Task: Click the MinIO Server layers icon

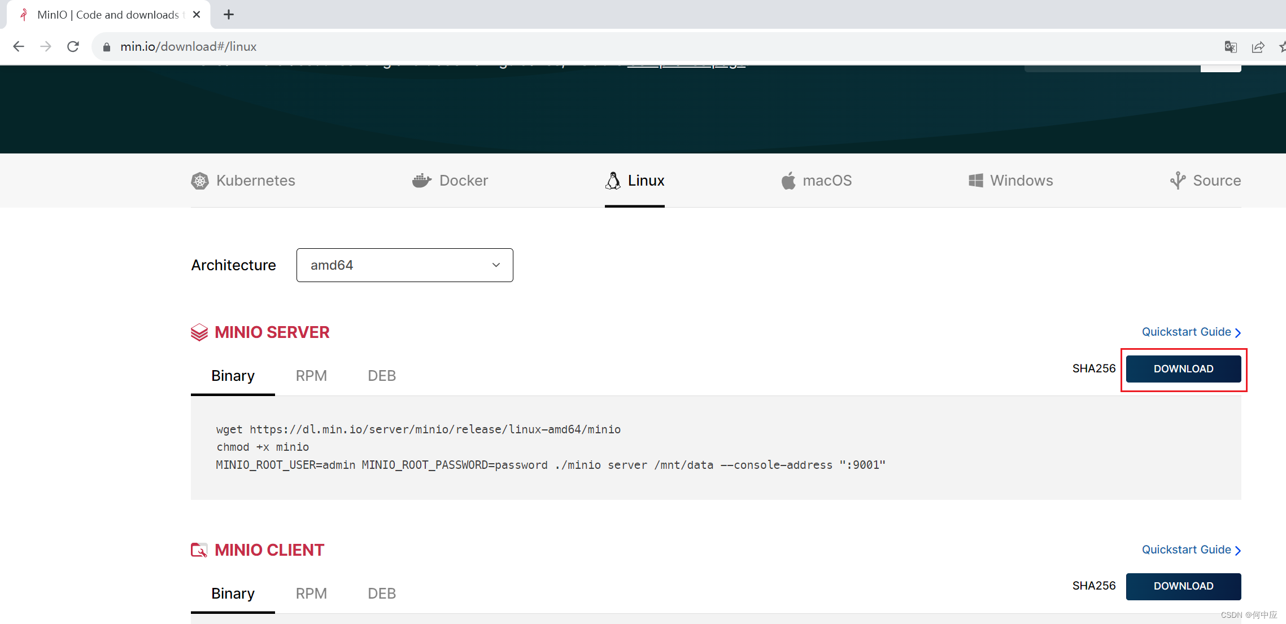Action: 199,332
